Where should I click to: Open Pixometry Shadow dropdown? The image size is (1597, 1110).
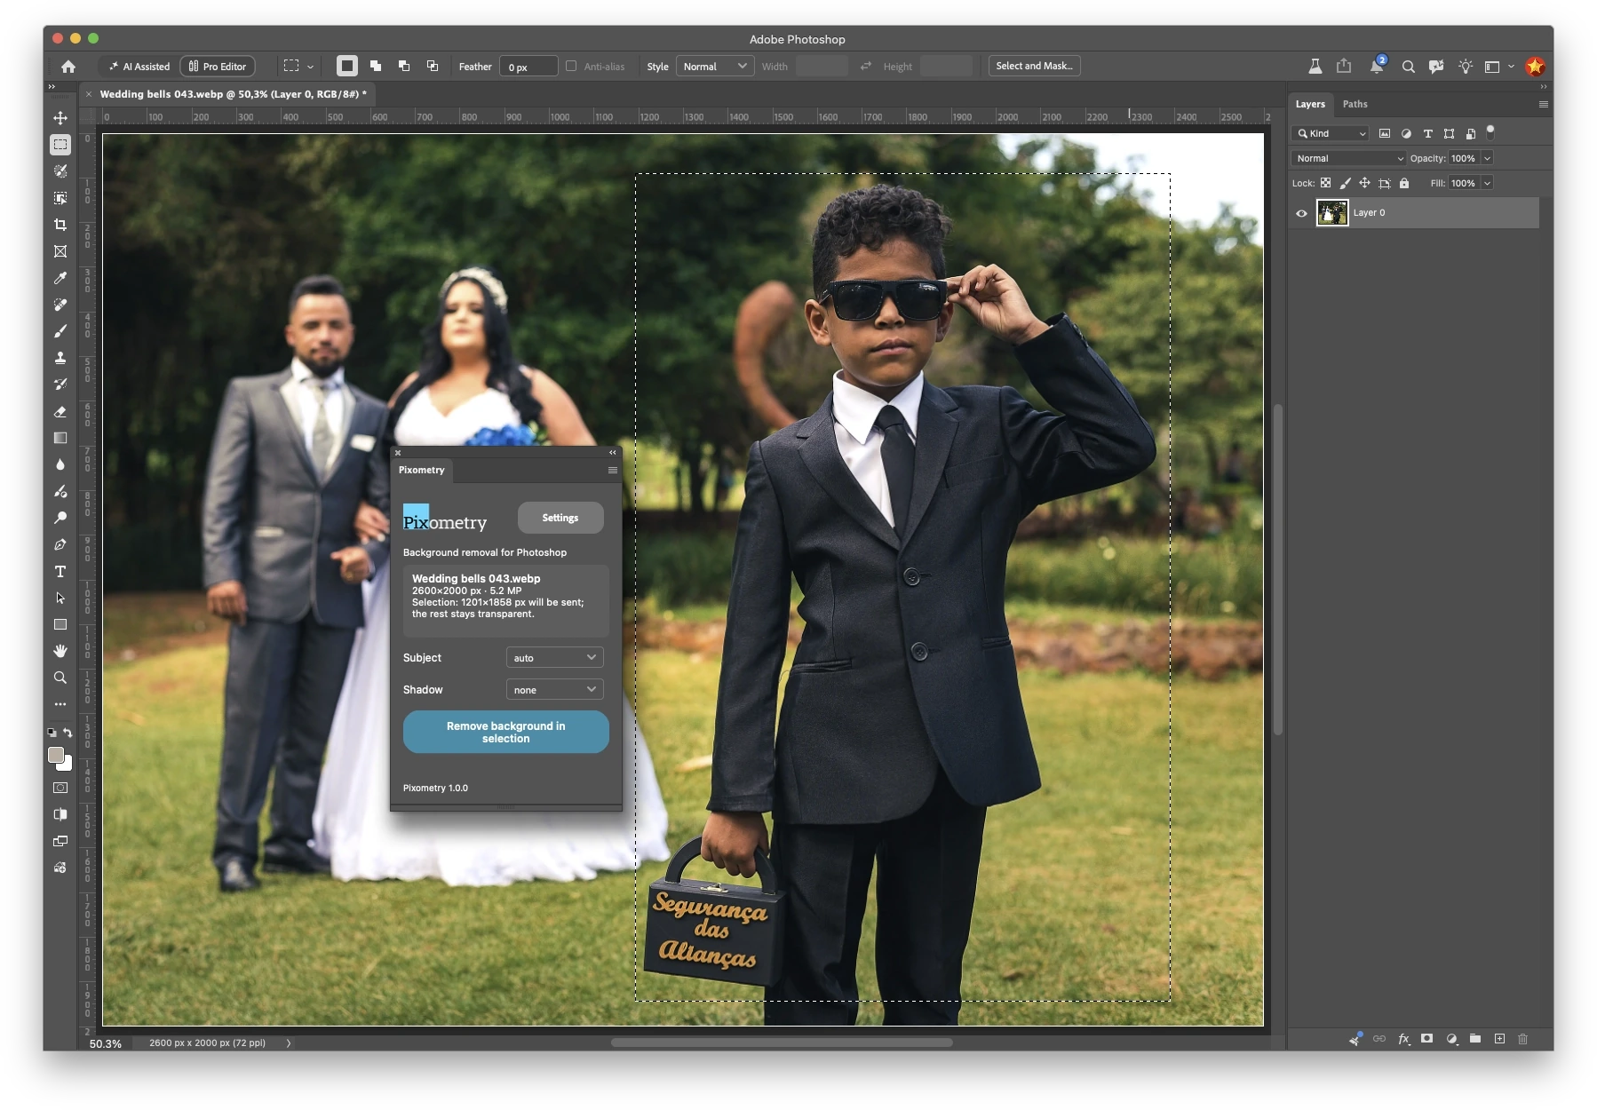[x=555, y=689]
